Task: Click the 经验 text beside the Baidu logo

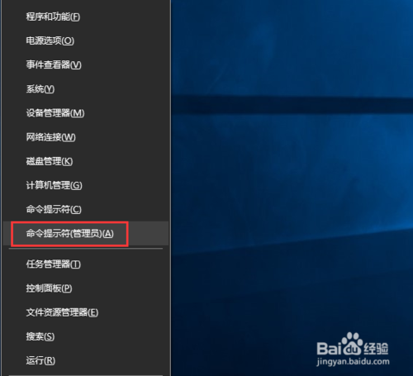Action: pyautogui.click(x=376, y=349)
